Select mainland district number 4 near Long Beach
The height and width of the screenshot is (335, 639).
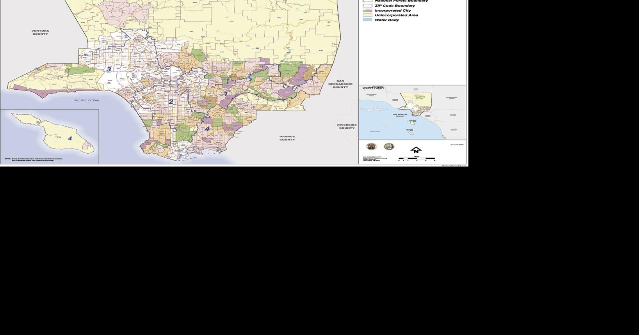coord(207,128)
